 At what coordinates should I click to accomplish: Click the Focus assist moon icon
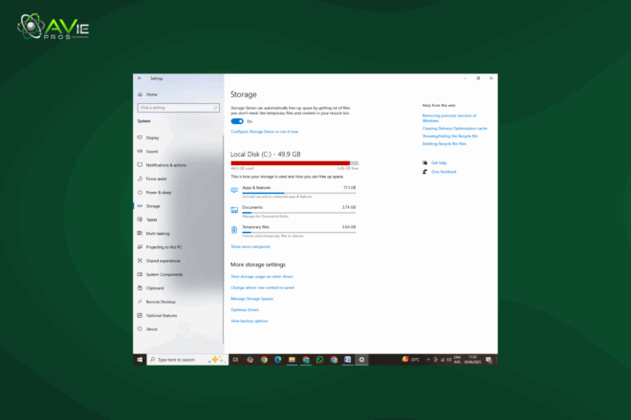click(140, 178)
